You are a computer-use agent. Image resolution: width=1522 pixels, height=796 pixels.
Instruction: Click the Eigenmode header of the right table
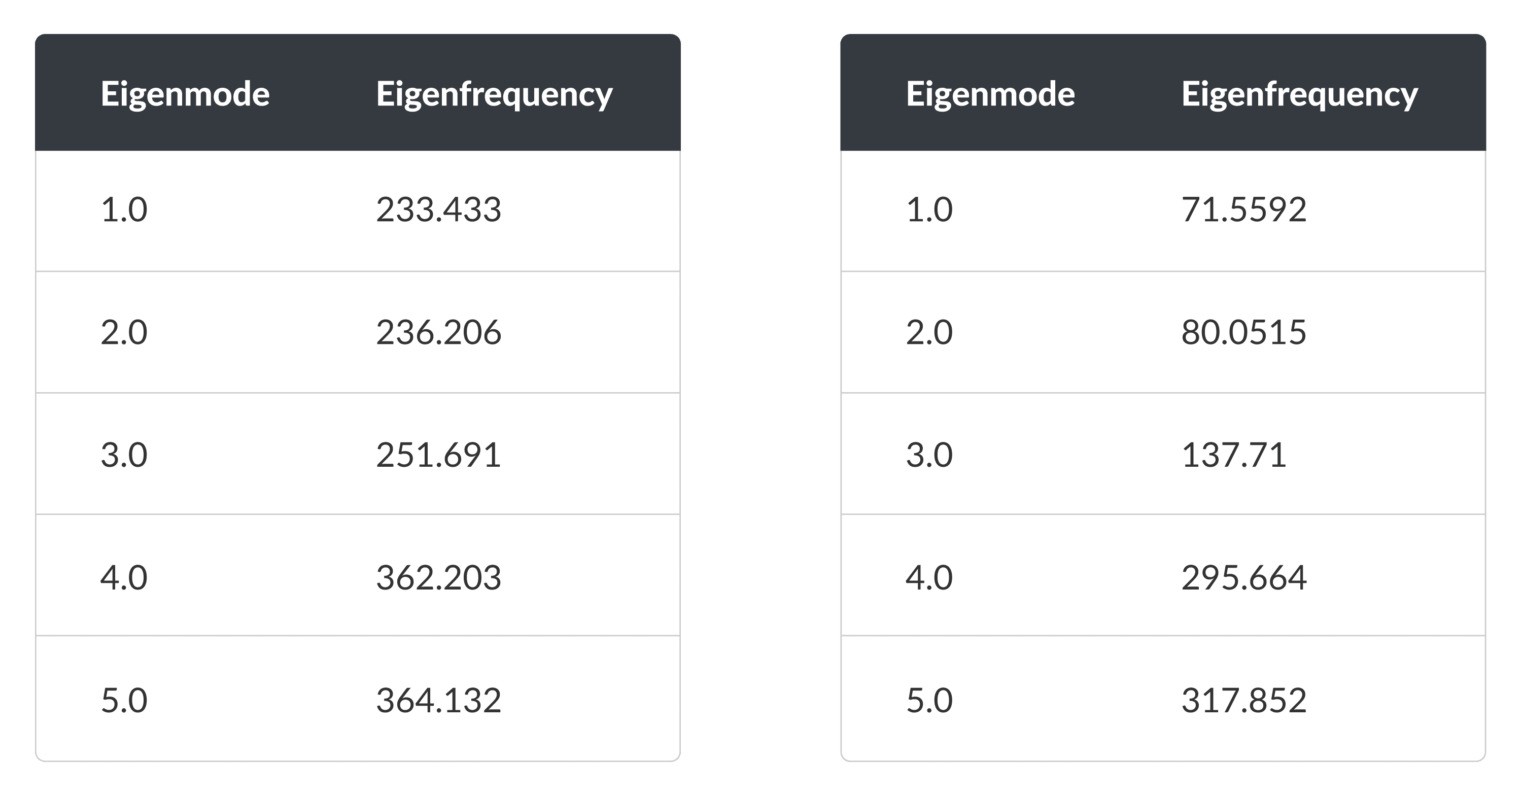[x=990, y=94]
